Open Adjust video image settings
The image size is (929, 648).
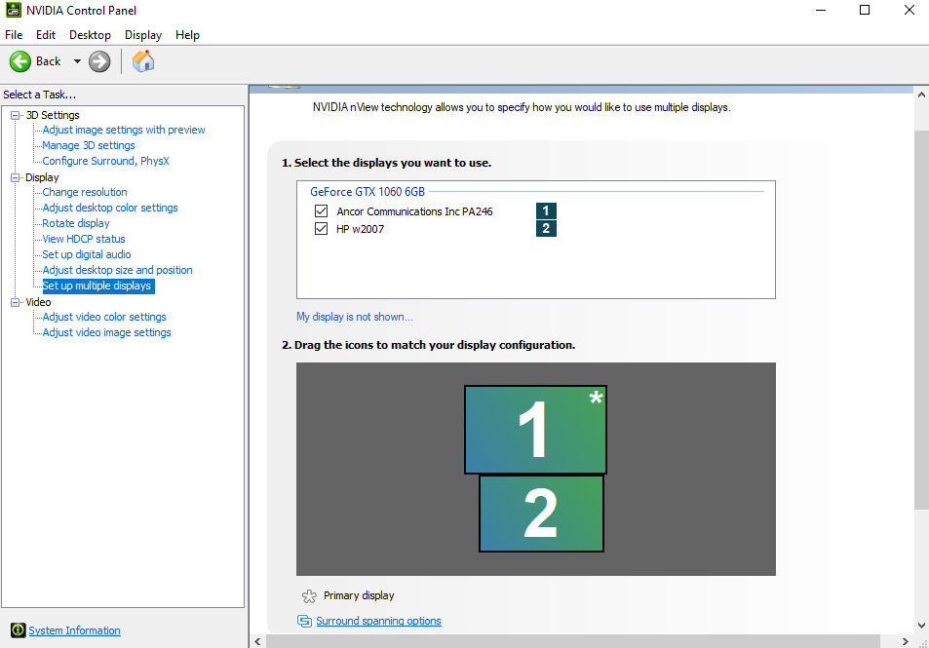tap(106, 332)
